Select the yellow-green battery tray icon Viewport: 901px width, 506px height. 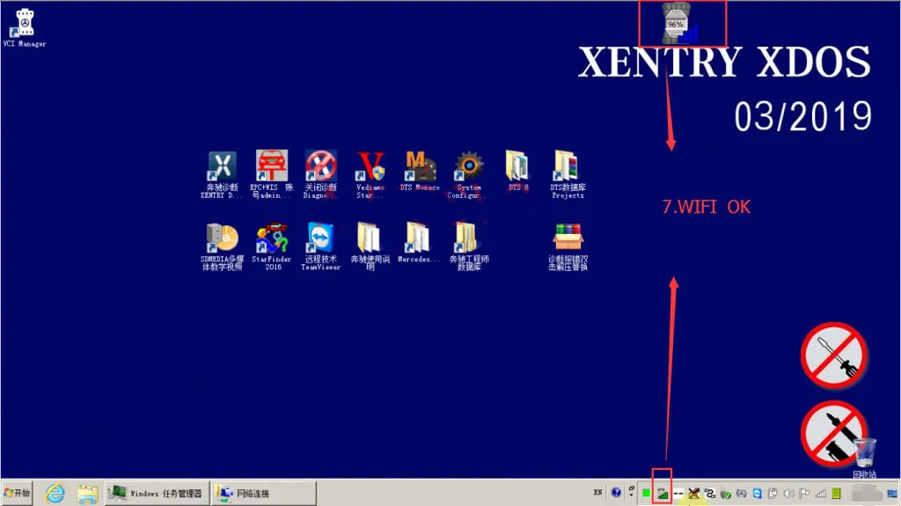pyautogui.click(x=837, y=494)
